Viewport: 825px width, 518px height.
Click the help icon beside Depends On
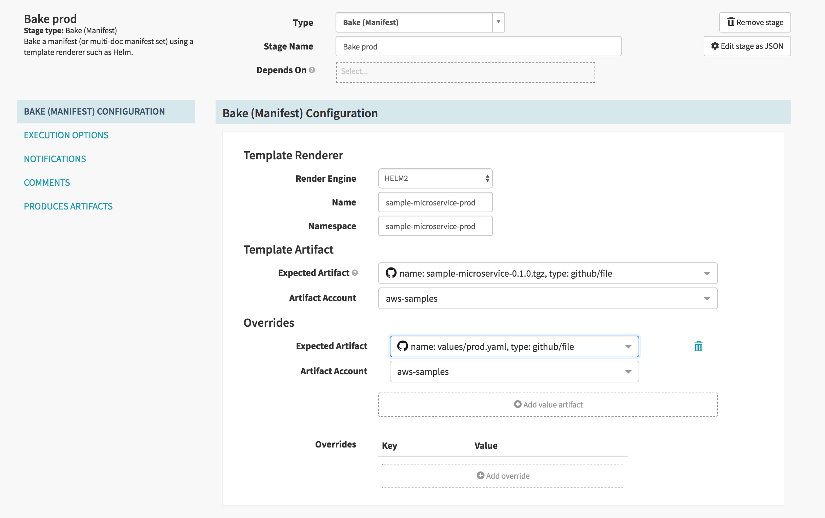[x=311, y=70]
